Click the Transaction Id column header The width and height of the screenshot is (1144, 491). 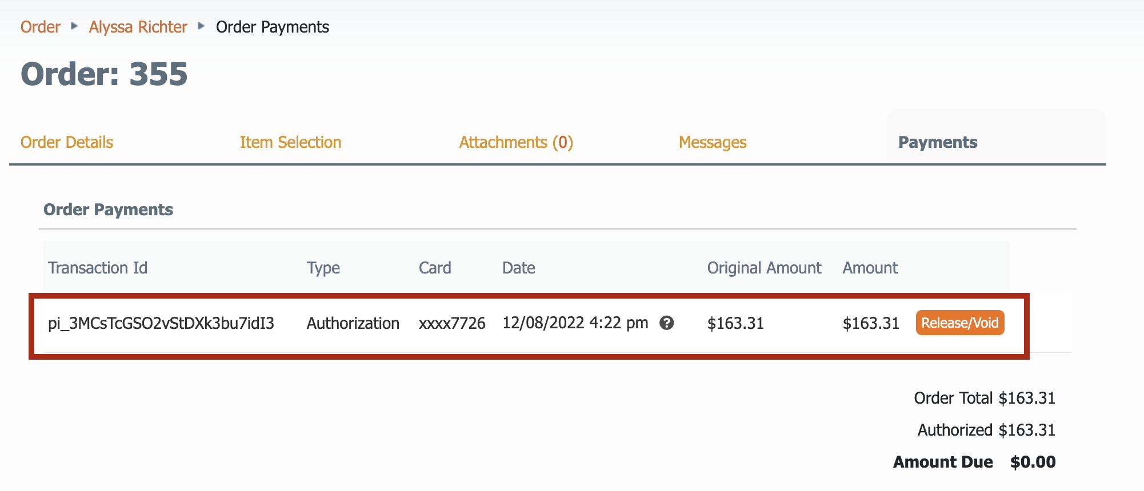click(x=98, y=268)
